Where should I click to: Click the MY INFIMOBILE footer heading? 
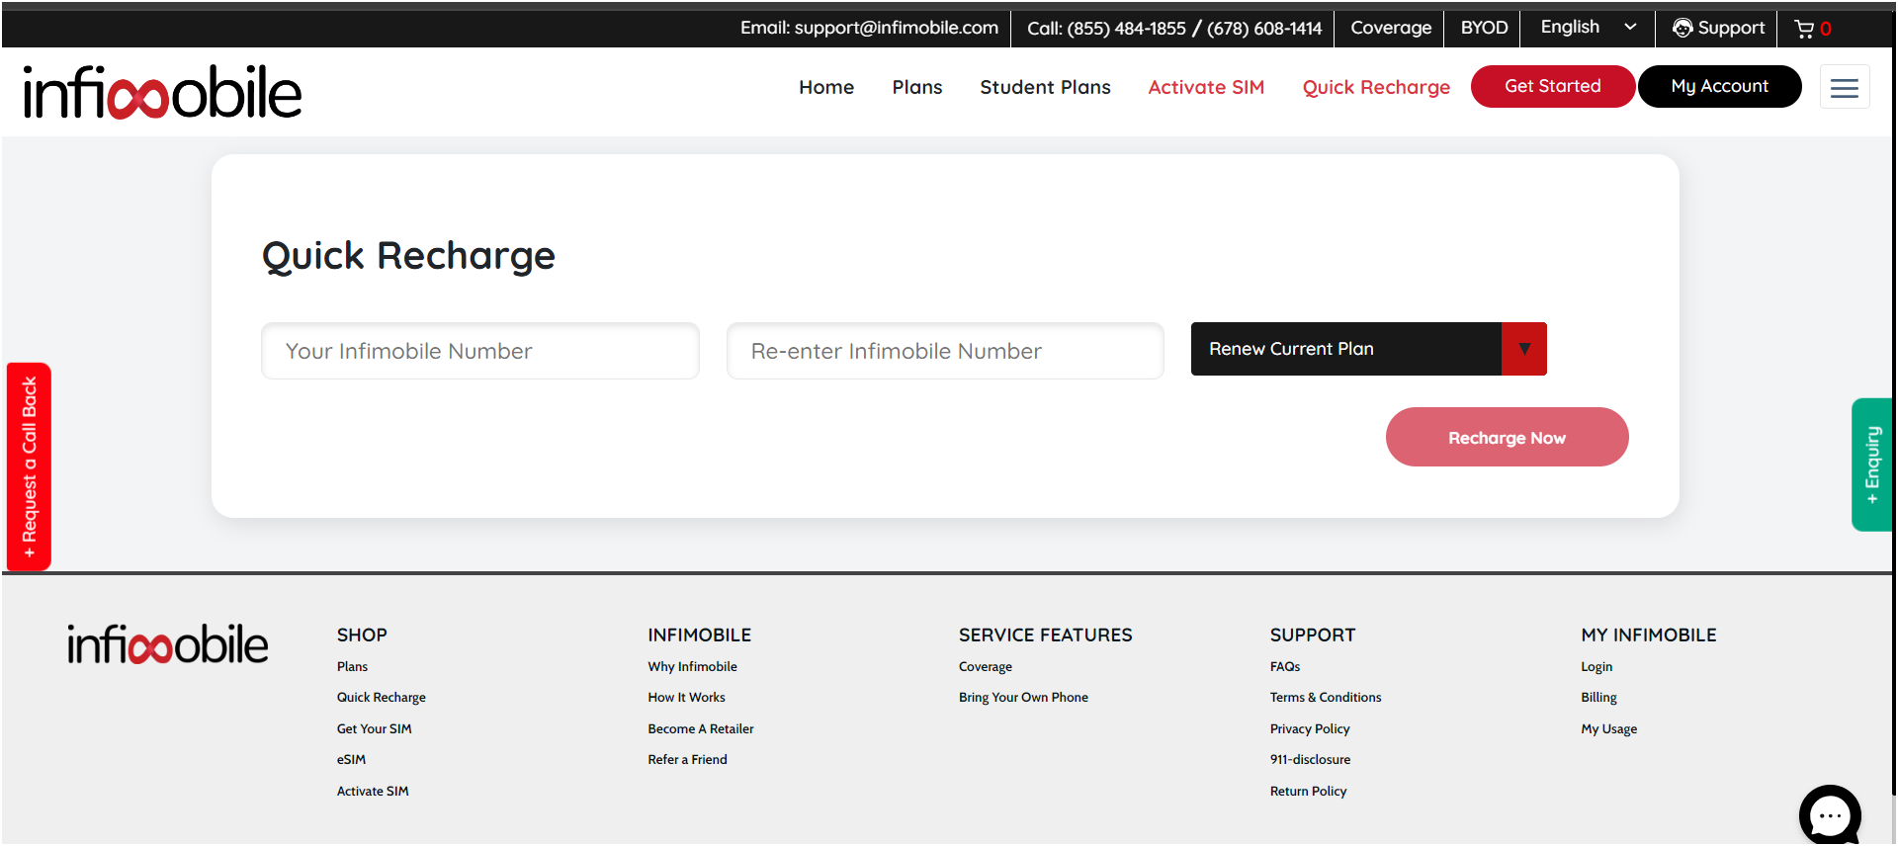[x=1648, y=635]
